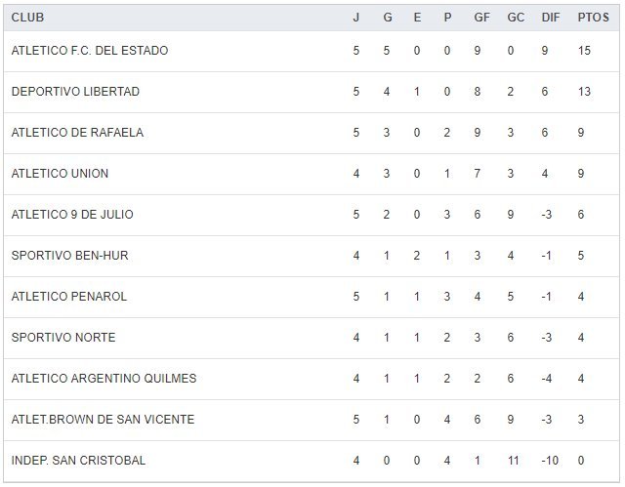Viewport: 625px width, 487px height.
Task: Click the CLUB column header
Action: coord(27,18)
